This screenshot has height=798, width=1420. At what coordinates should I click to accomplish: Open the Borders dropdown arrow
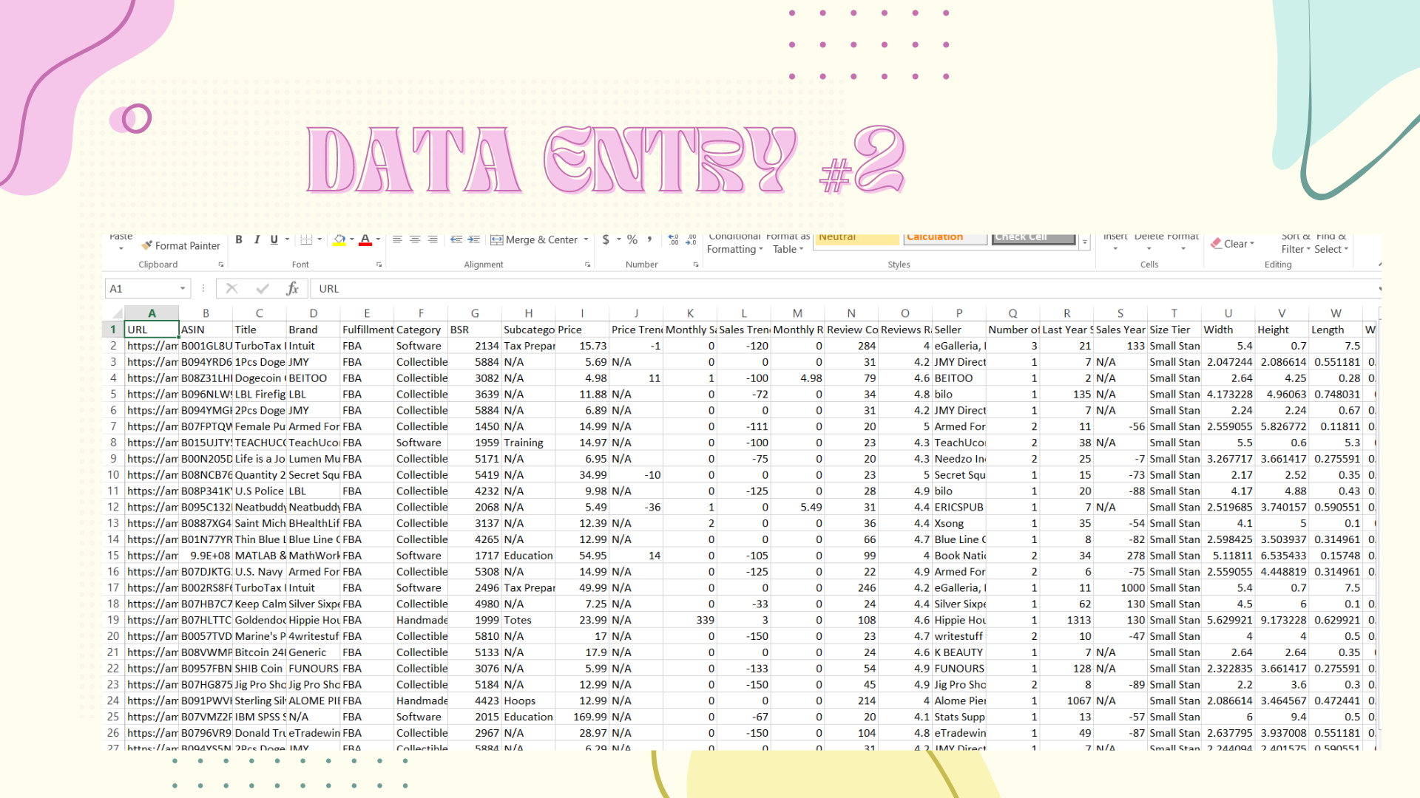coord(319,239)
